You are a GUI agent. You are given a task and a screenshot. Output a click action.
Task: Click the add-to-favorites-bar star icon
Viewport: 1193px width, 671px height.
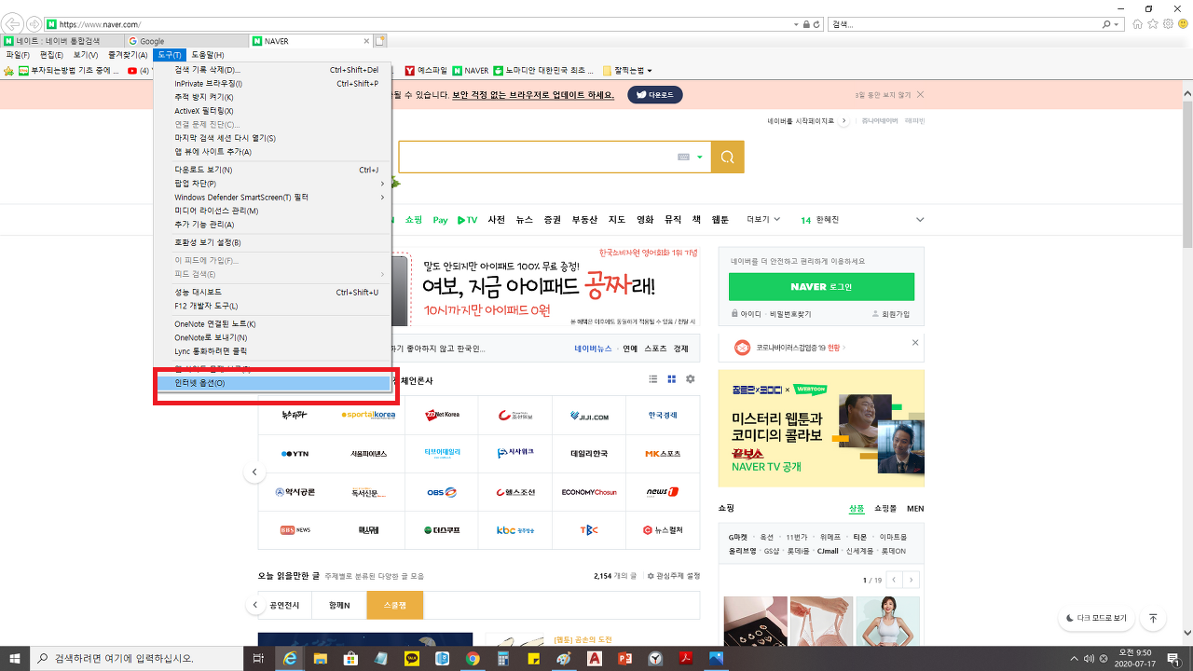pyautogui.click(x=8, y=71)
